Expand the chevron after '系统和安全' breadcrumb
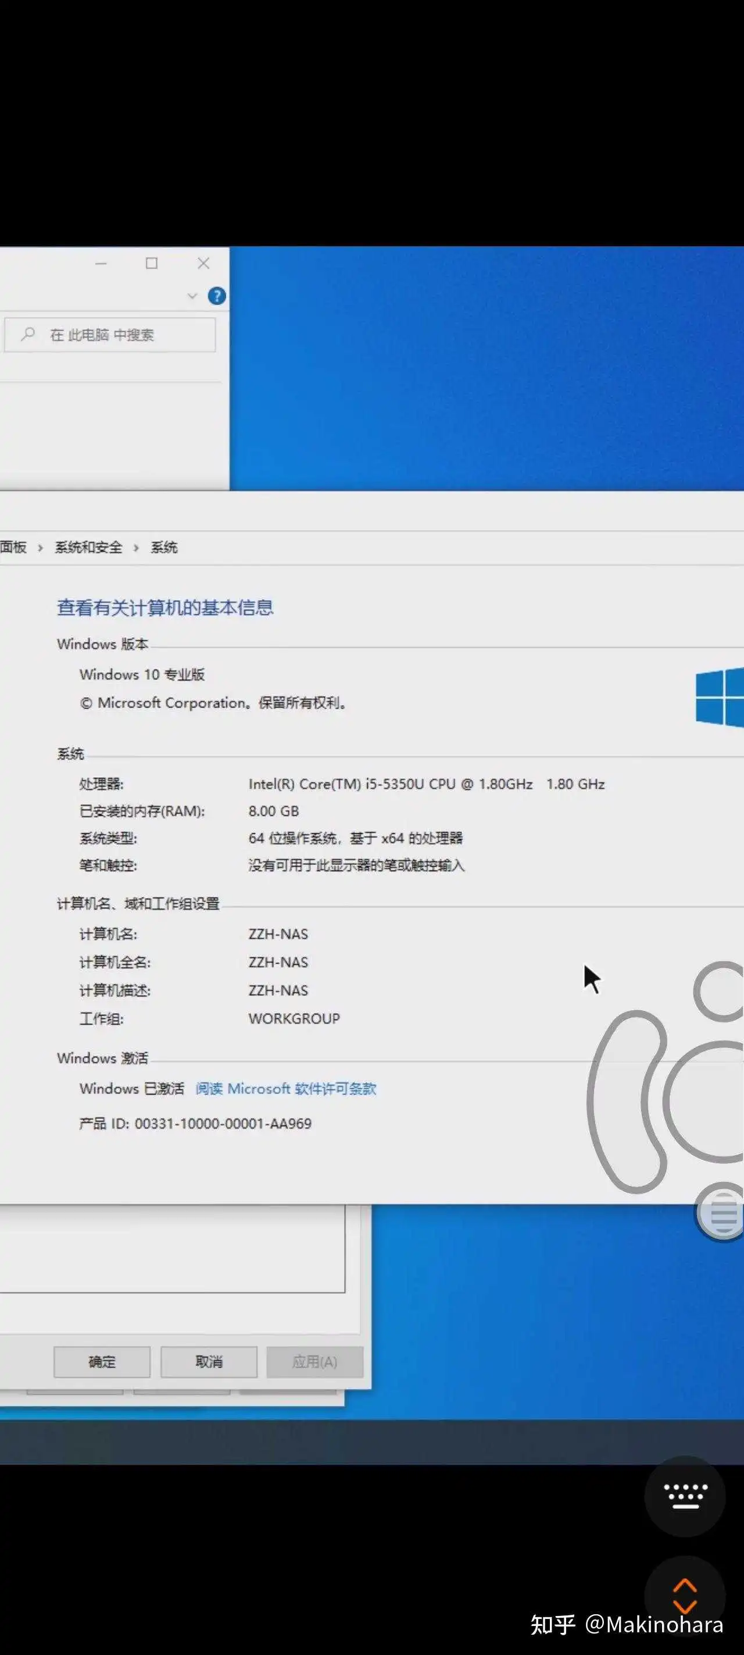The image size is (744, 1655). pyautogui.click(x=136, y=548)
